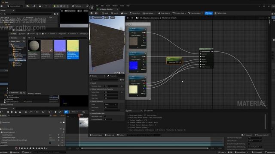Click the Sequencer jump to start button

22,148
